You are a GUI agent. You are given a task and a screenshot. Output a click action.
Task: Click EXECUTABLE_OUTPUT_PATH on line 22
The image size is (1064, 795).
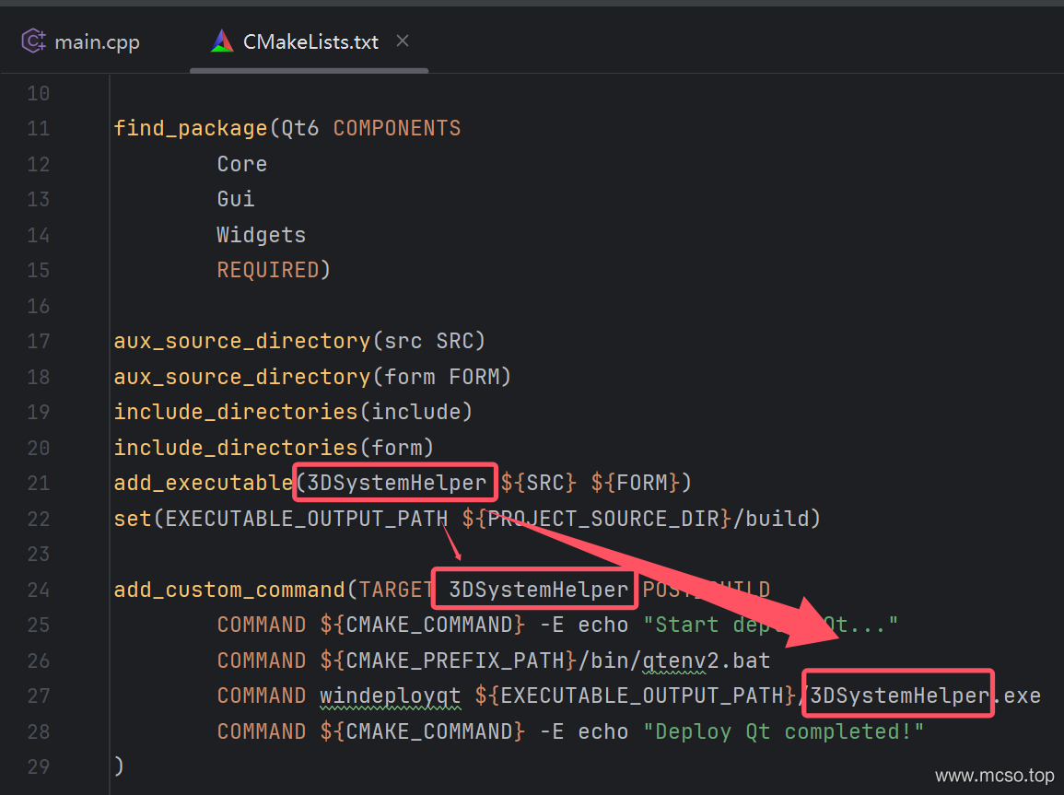(x=306, y=519)
